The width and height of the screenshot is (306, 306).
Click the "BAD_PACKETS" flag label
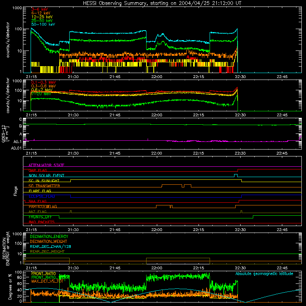(x=42, y=222)
